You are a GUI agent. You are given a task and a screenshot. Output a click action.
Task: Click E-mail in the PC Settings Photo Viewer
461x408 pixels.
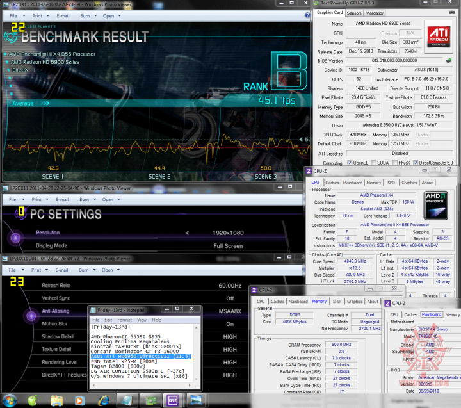point(62,199)
